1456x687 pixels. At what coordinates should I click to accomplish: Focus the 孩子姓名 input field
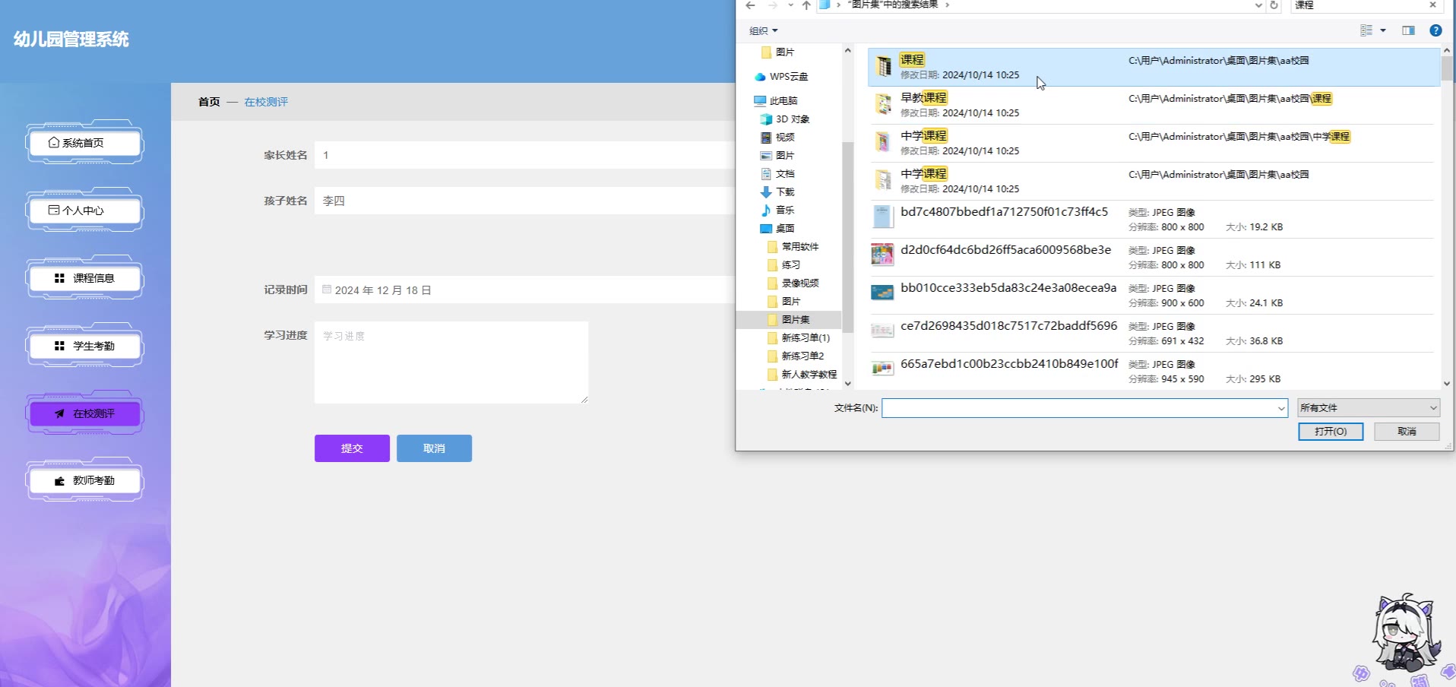(x=524, y=201)
